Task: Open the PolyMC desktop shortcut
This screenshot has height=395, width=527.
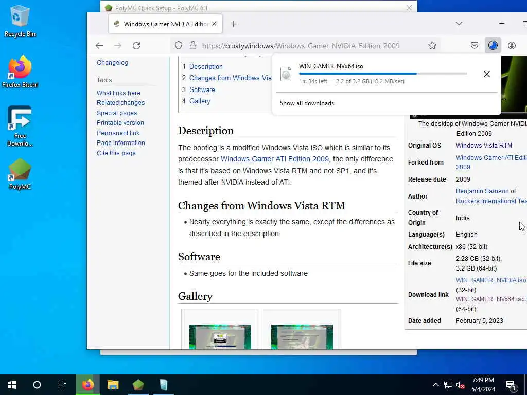Action: point(20,174)
